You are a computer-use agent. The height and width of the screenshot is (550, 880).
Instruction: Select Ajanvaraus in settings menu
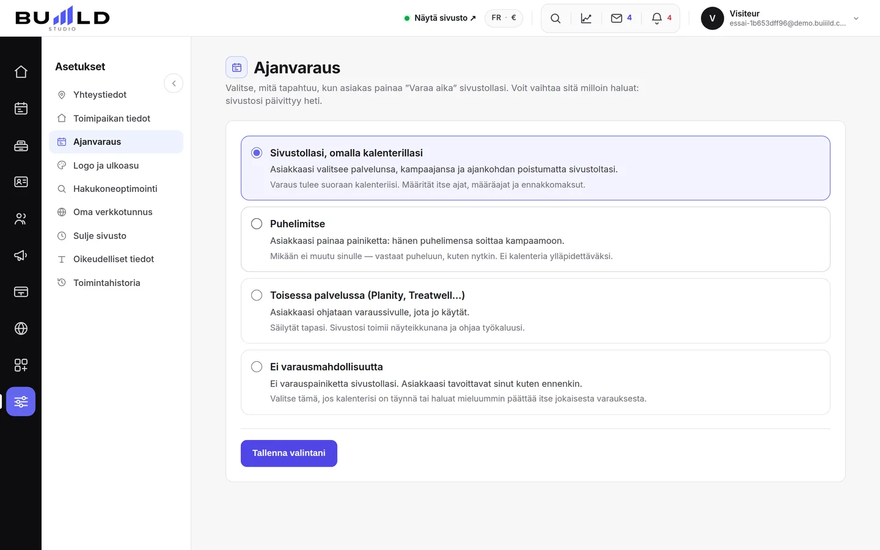(116, 142)
